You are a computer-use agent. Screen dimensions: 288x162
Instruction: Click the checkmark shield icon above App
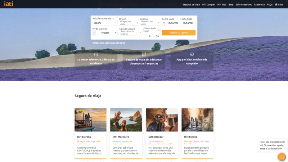(x=192, y=54)
